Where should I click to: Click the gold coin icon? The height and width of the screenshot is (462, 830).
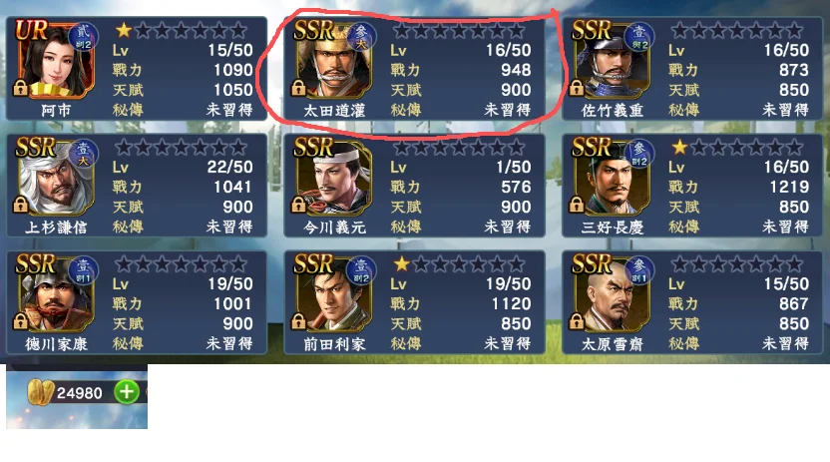[40, 392]
